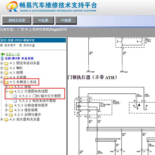Click the green back arrow icon
Viewport: 155px width, 155px height.
pos(3,54)
